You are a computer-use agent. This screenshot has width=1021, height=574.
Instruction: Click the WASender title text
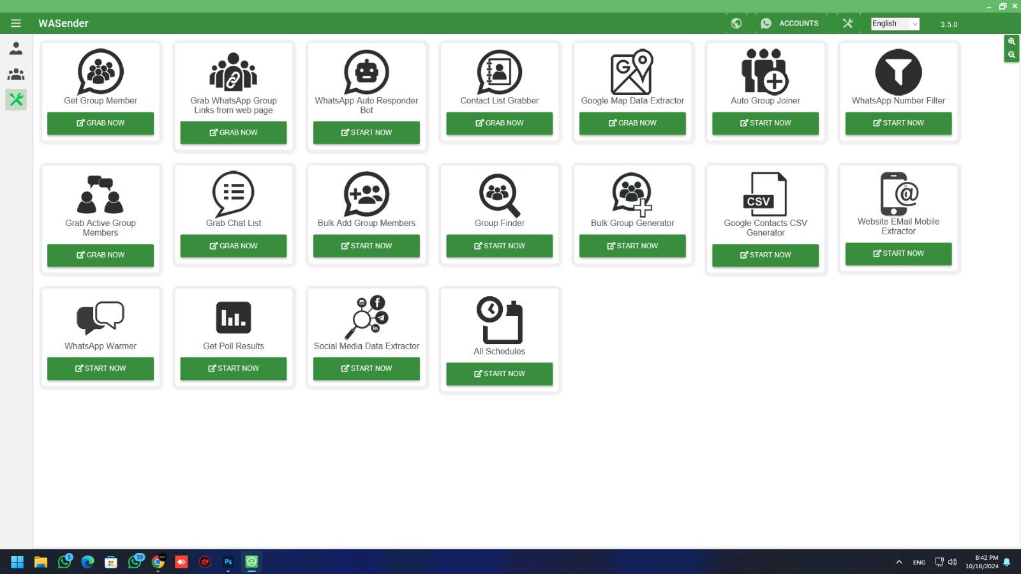click(63, 24)
